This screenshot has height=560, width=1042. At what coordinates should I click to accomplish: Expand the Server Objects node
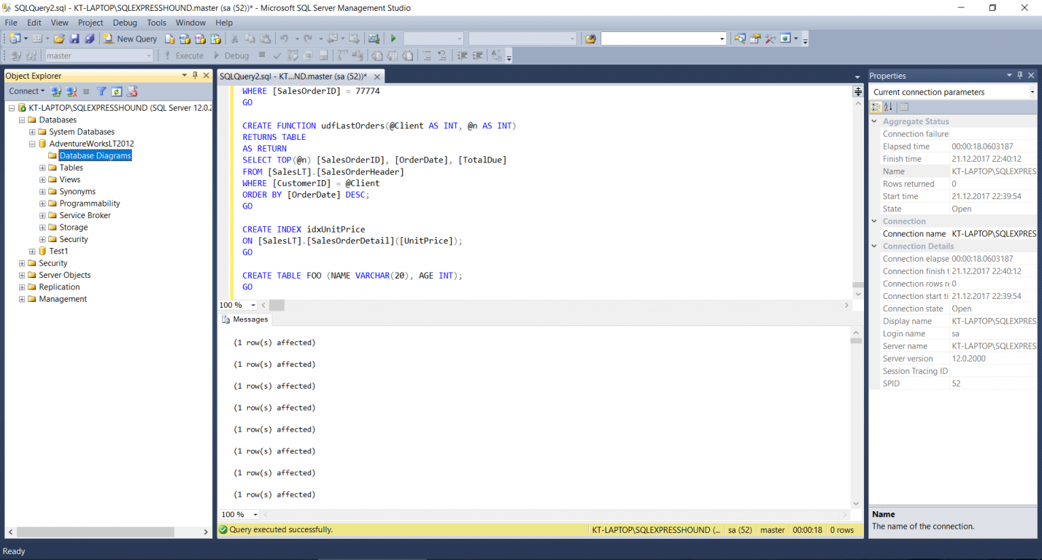coord(22,275)
